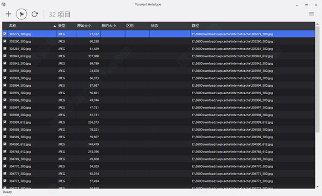Click the Ready status bar text
Screen dimensions: 322x196
point(8,192)
